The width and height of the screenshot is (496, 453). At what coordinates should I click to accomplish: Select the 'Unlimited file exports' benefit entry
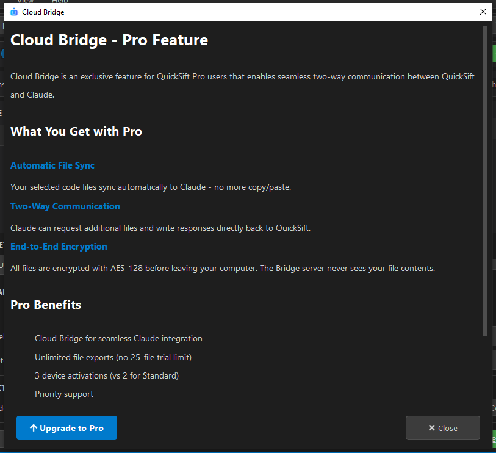[x=113, y=357]
